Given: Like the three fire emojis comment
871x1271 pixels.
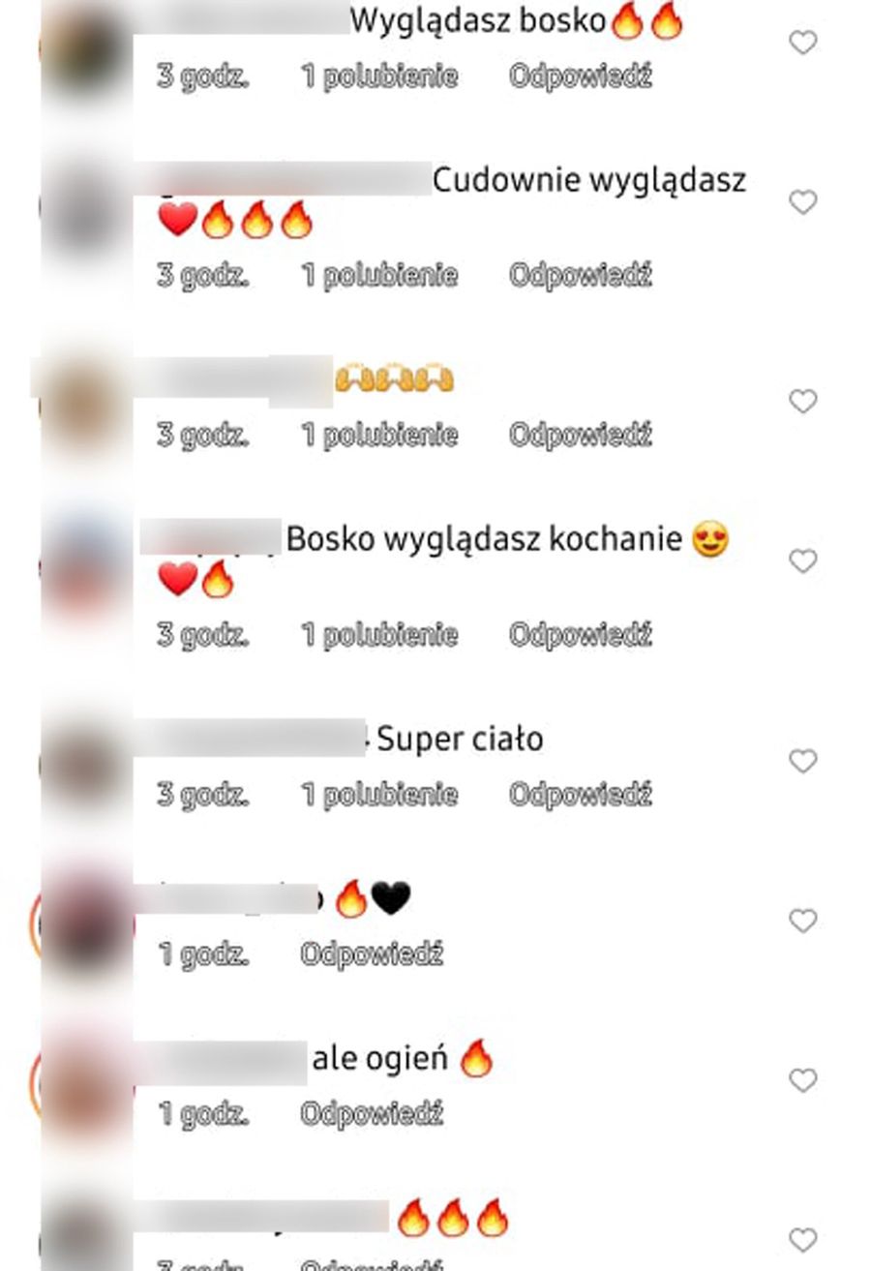Looking at the screenshot, I should pyautogui.click(x=802, y=1239).
